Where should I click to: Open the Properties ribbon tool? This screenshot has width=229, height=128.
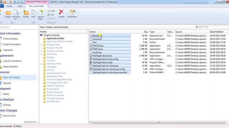coord(72,14)
